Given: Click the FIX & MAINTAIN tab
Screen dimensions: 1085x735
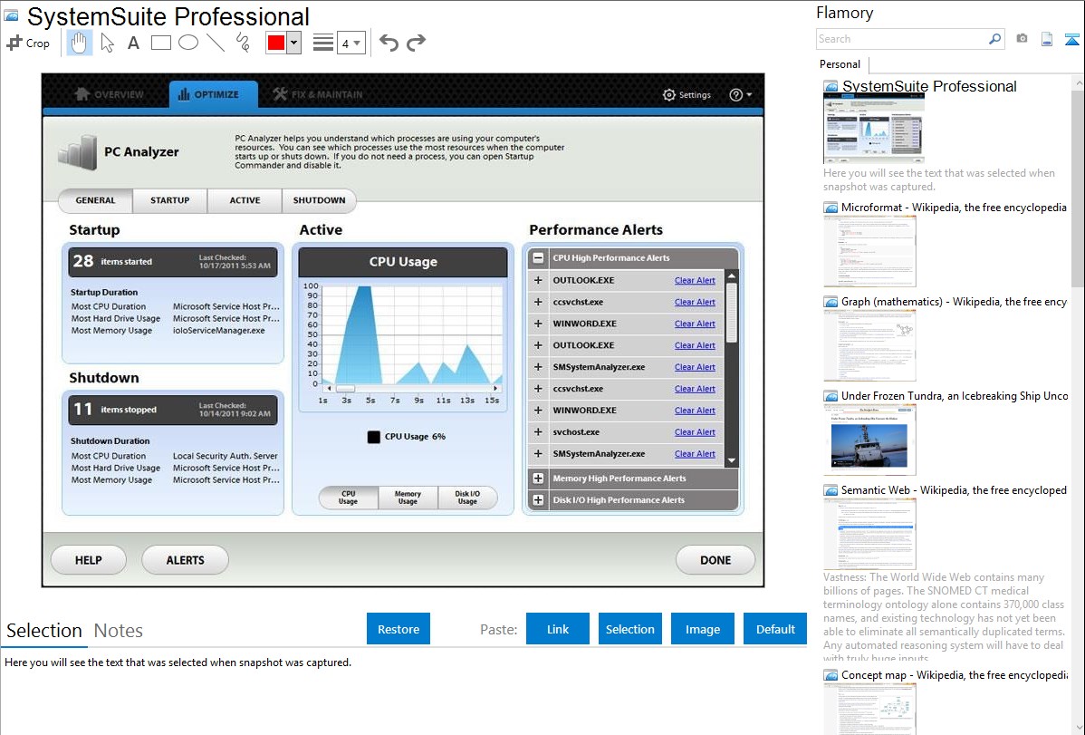Looking at the screenshot, I should coord(318,94).
